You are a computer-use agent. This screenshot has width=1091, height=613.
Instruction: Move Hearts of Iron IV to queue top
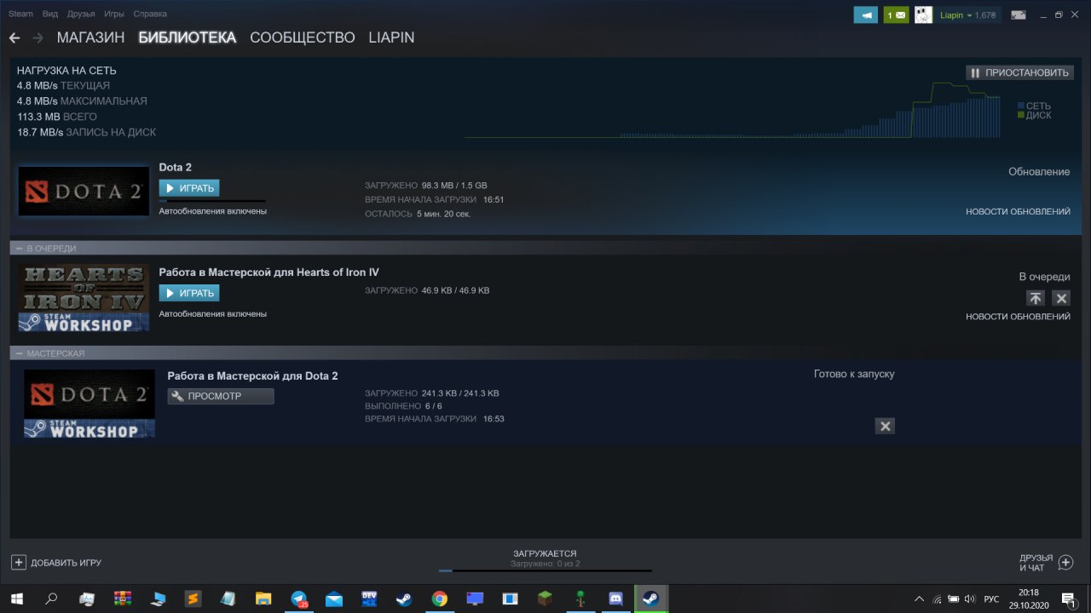pyautogui.click(x=1035, y=298)
